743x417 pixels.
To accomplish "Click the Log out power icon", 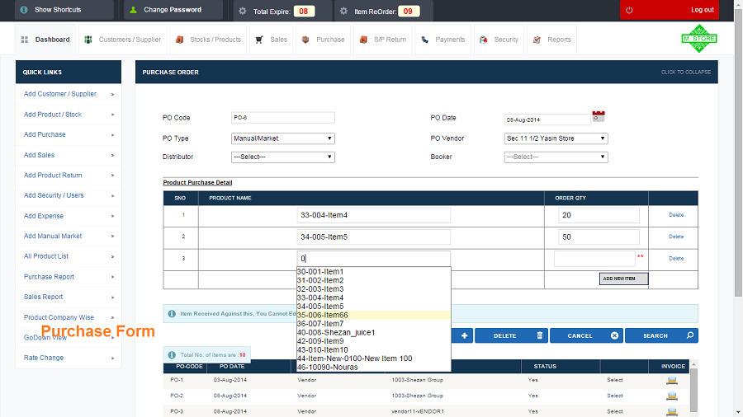I will pyautogui.click(x=629, y=10).
